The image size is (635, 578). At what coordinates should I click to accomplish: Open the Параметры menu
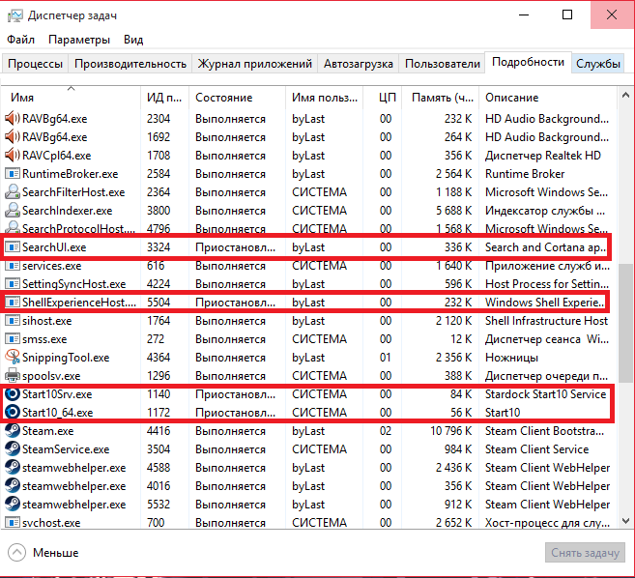[x=79, y=40]
